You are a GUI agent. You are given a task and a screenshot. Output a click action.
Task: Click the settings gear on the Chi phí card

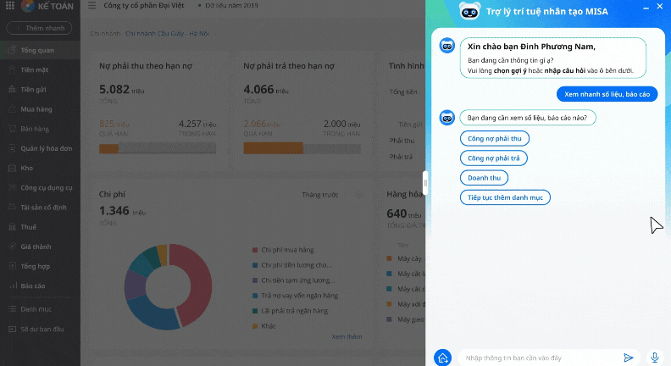[x=358, y=195]
